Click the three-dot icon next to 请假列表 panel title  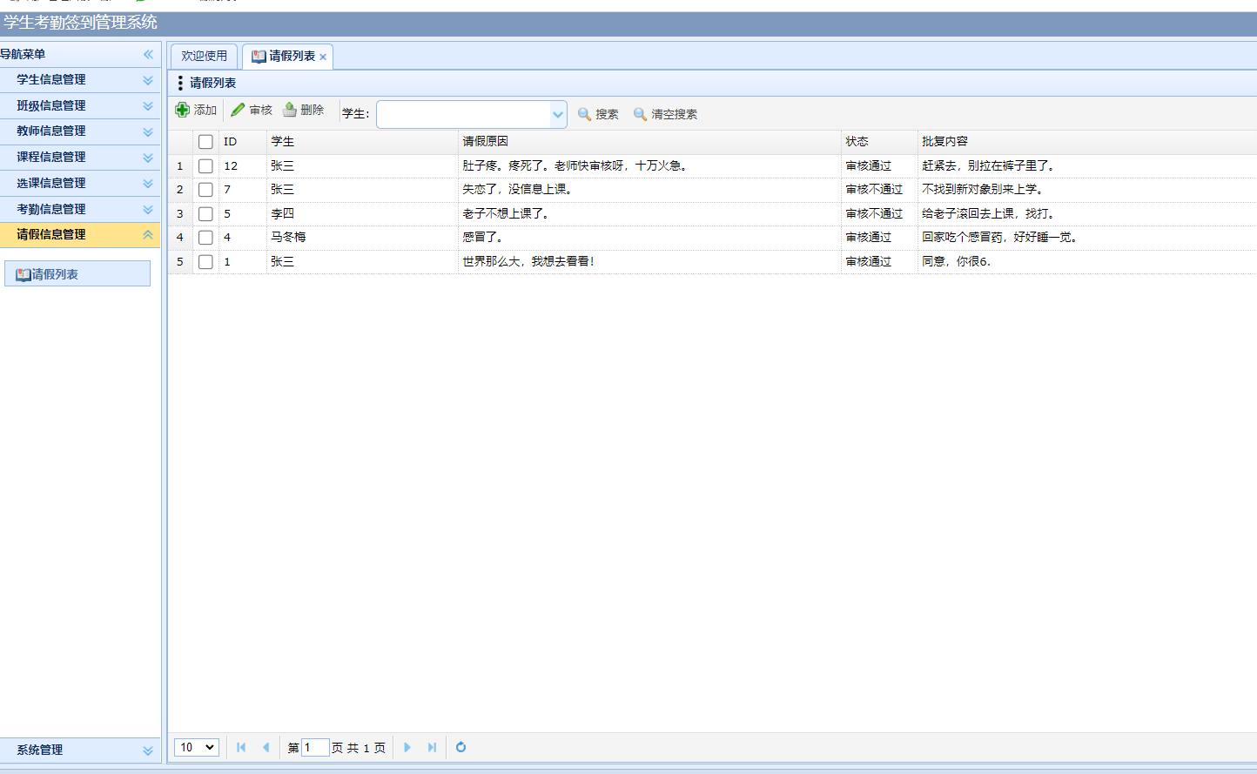pos(180,83)
